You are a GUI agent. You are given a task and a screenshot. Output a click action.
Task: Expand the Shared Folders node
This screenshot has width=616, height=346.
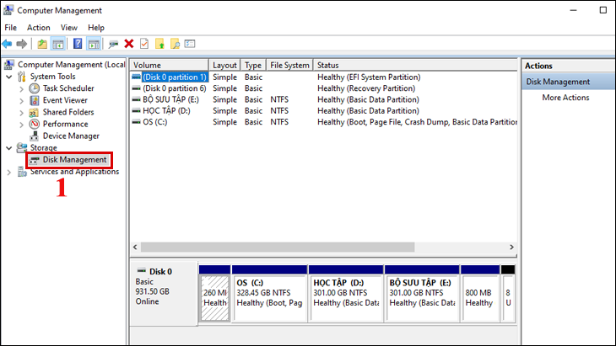(x=21, y=113)
